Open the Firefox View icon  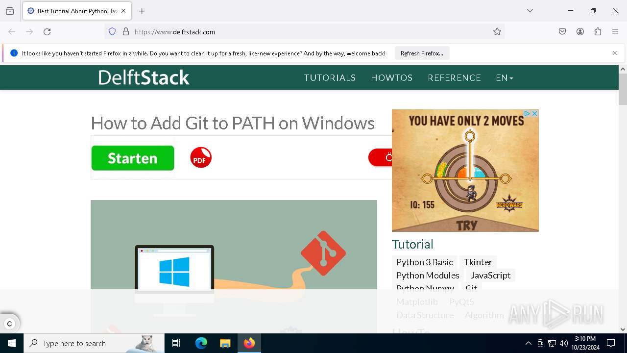pos(10,11)
